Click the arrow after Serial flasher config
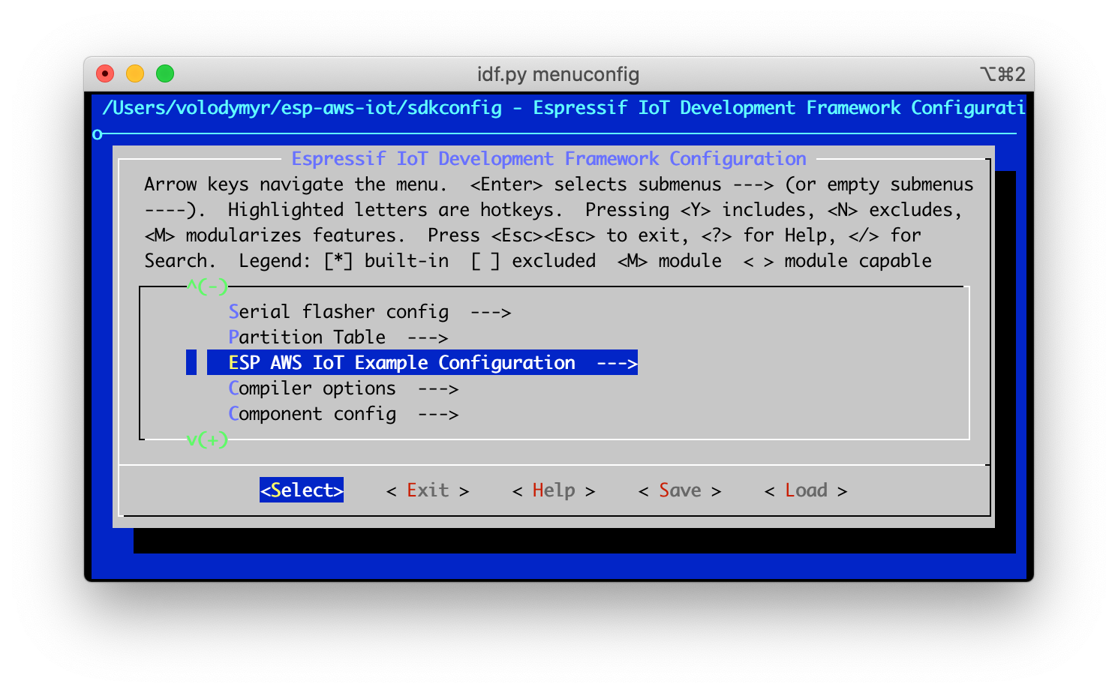The image size is (1118, 693). point(491,312)
